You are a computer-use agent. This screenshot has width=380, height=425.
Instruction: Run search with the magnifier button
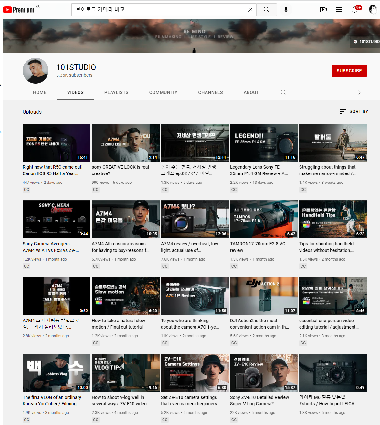[x=266, y=10]
